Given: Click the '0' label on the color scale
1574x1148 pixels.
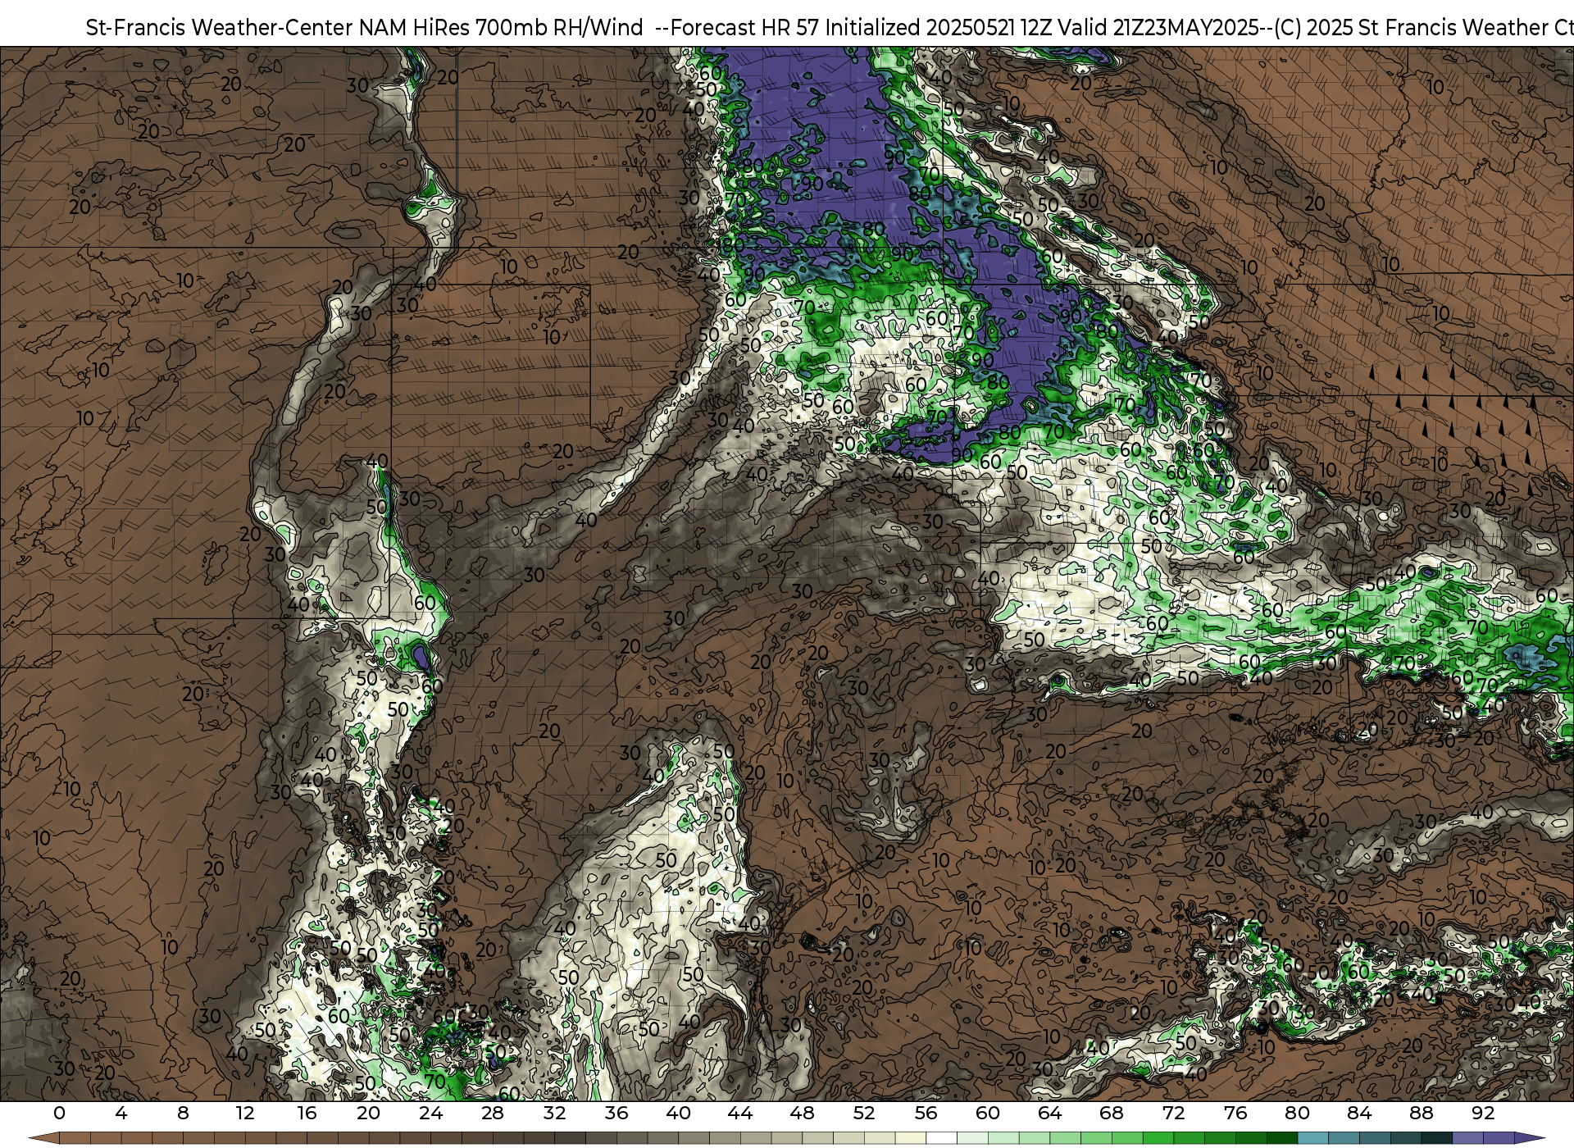Looking at the screenshot, I should (x=59, y=1114).
